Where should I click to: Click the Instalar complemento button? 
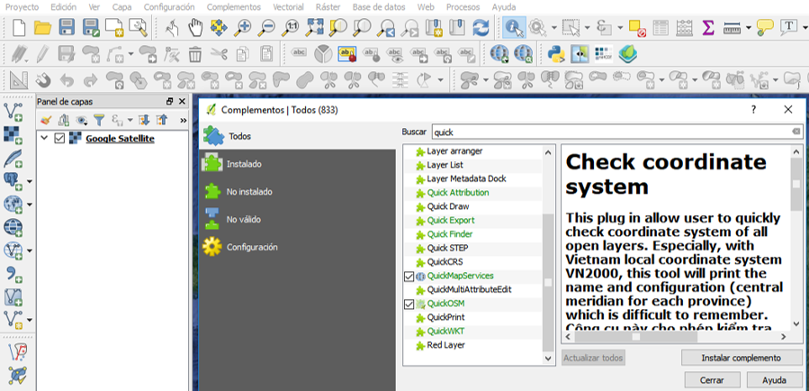(741, 358)
